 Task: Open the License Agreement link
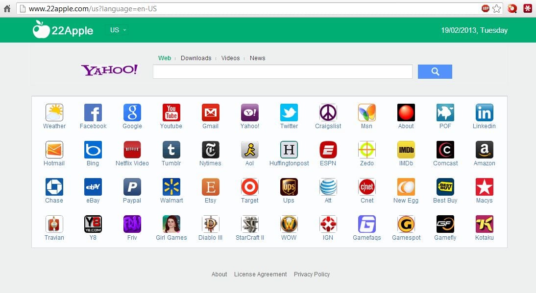pyautogui.click(x=261, y=274)
